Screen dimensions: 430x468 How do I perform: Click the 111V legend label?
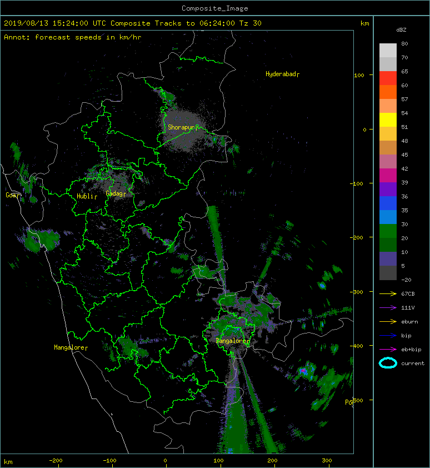click(408, 308)
